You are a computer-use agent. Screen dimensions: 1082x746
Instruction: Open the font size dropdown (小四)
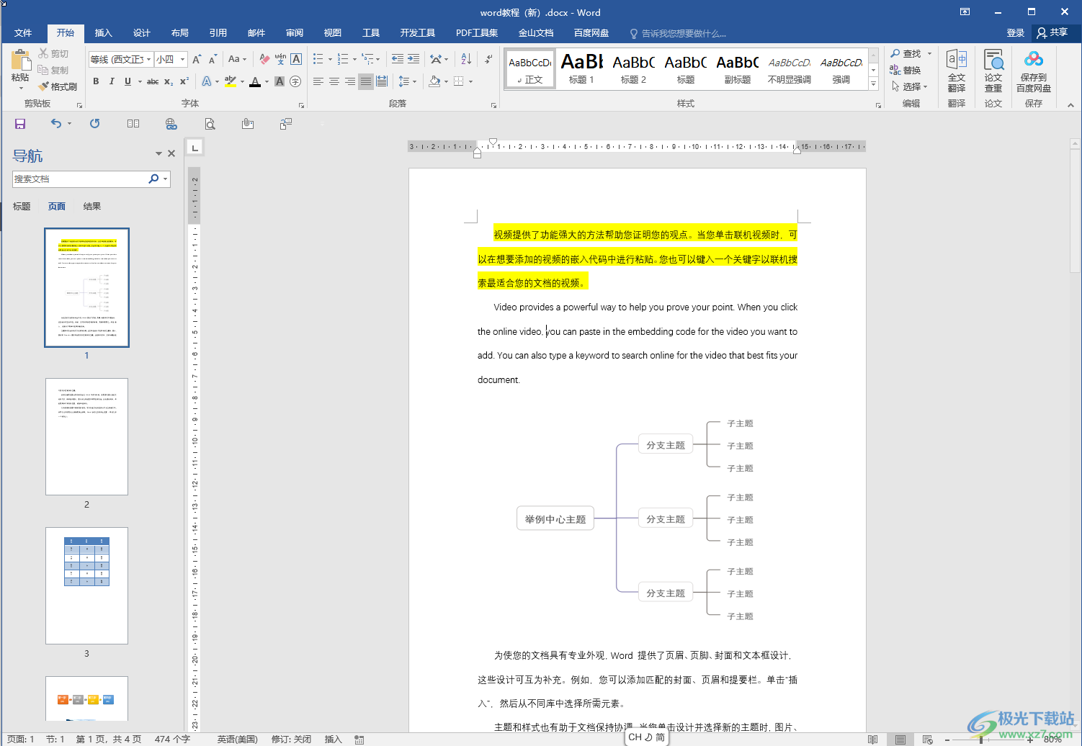click(x=183, y=59)
